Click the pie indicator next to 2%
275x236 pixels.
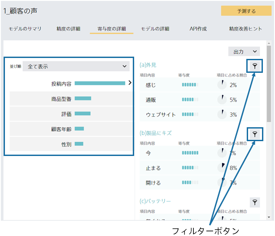pos(222,85)
